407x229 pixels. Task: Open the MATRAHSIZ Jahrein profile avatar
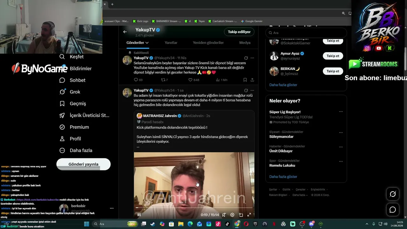[139, 116]
